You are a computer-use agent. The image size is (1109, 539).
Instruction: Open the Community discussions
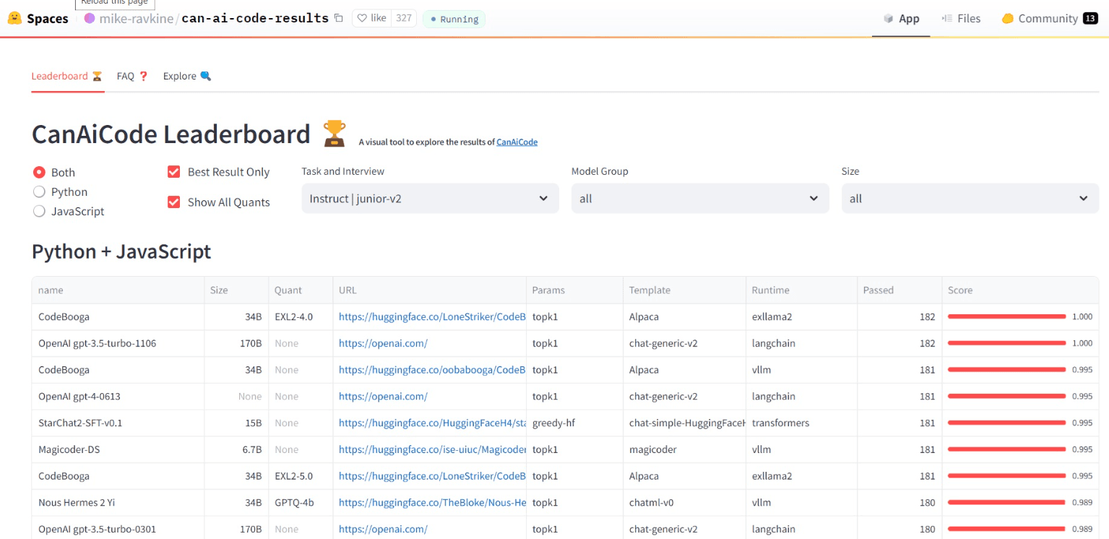coord(1048,19)
